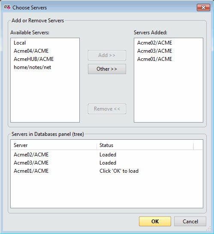Cancel the server selection dialog
Viewport: 214px width, 234px height.
tap(190, 222)
